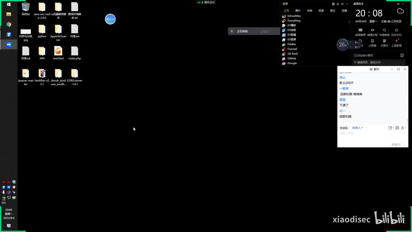
Task: Open Tencent Meeting taskbar icon
Action: coord(9,44)
